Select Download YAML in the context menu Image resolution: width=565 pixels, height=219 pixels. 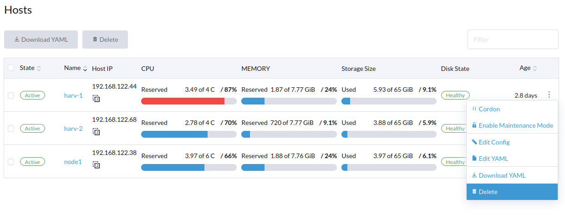pos(512,175)
